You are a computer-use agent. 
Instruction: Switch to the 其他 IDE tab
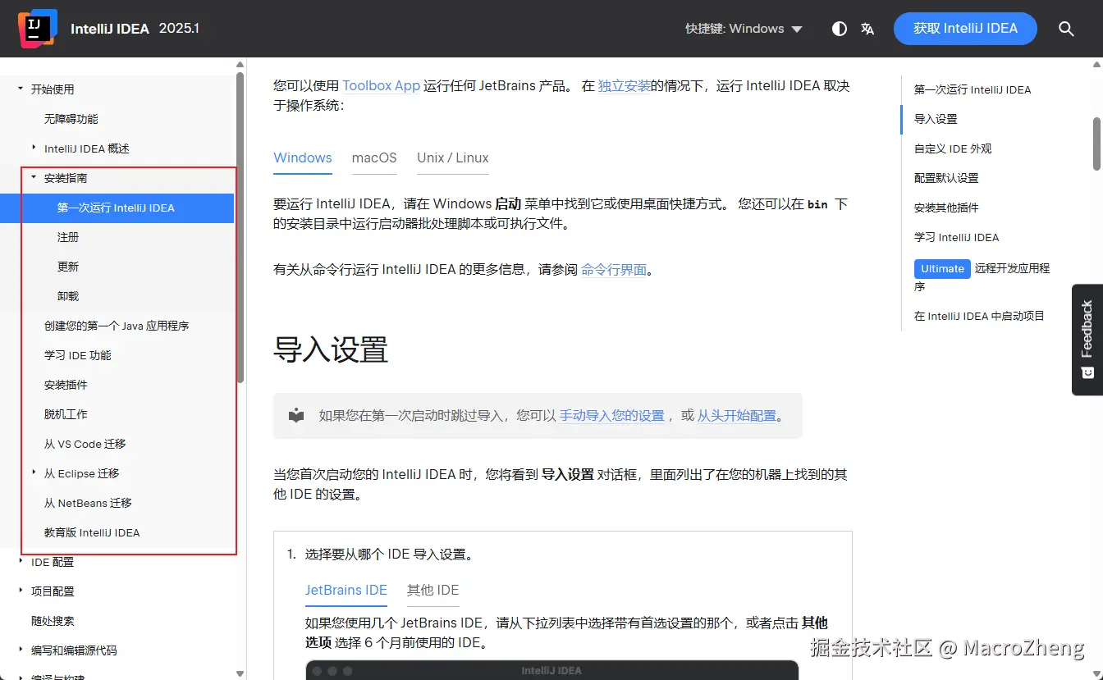coord(433,591)
